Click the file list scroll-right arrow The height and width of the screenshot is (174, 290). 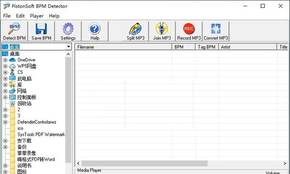pyautogui.click(x=285, y=163)
